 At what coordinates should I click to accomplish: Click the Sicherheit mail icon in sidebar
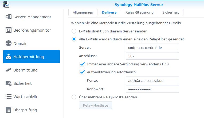click(9, 83)
